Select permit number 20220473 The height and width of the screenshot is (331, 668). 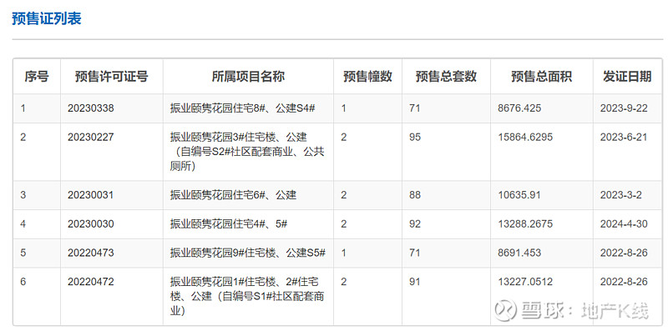(91, 253)
